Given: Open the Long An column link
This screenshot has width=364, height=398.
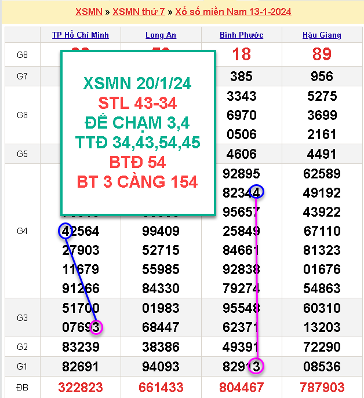Looking at the screenshot, I should (x=161, y=35).
